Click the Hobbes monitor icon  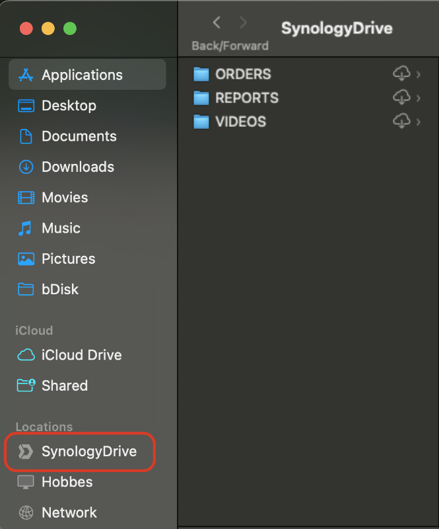(26, 482)
